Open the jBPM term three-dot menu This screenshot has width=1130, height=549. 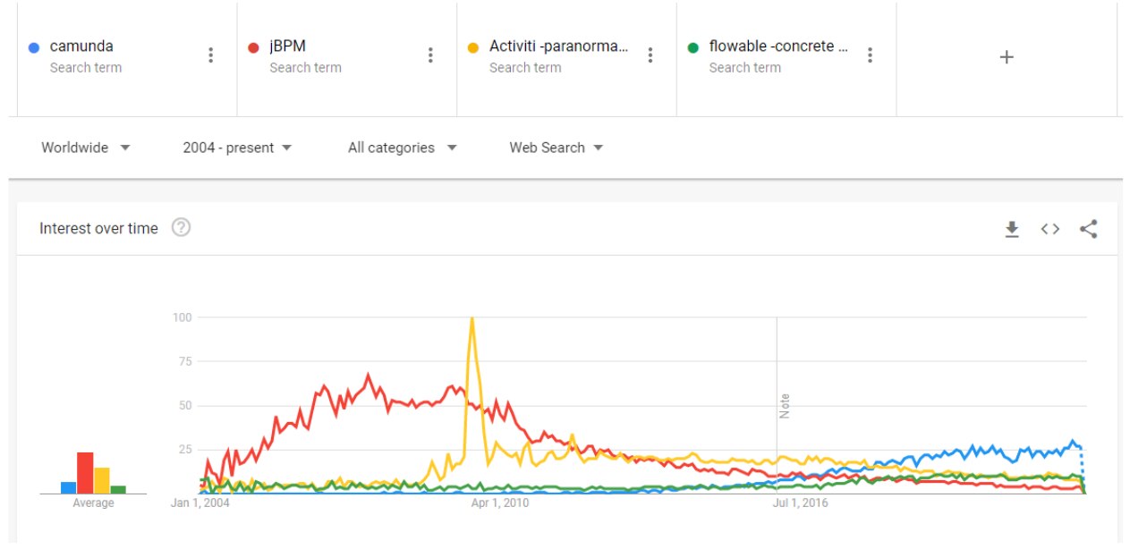pos(430,55)
